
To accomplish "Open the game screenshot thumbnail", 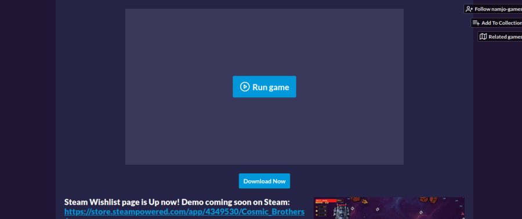I will click(x=389, y=208).
